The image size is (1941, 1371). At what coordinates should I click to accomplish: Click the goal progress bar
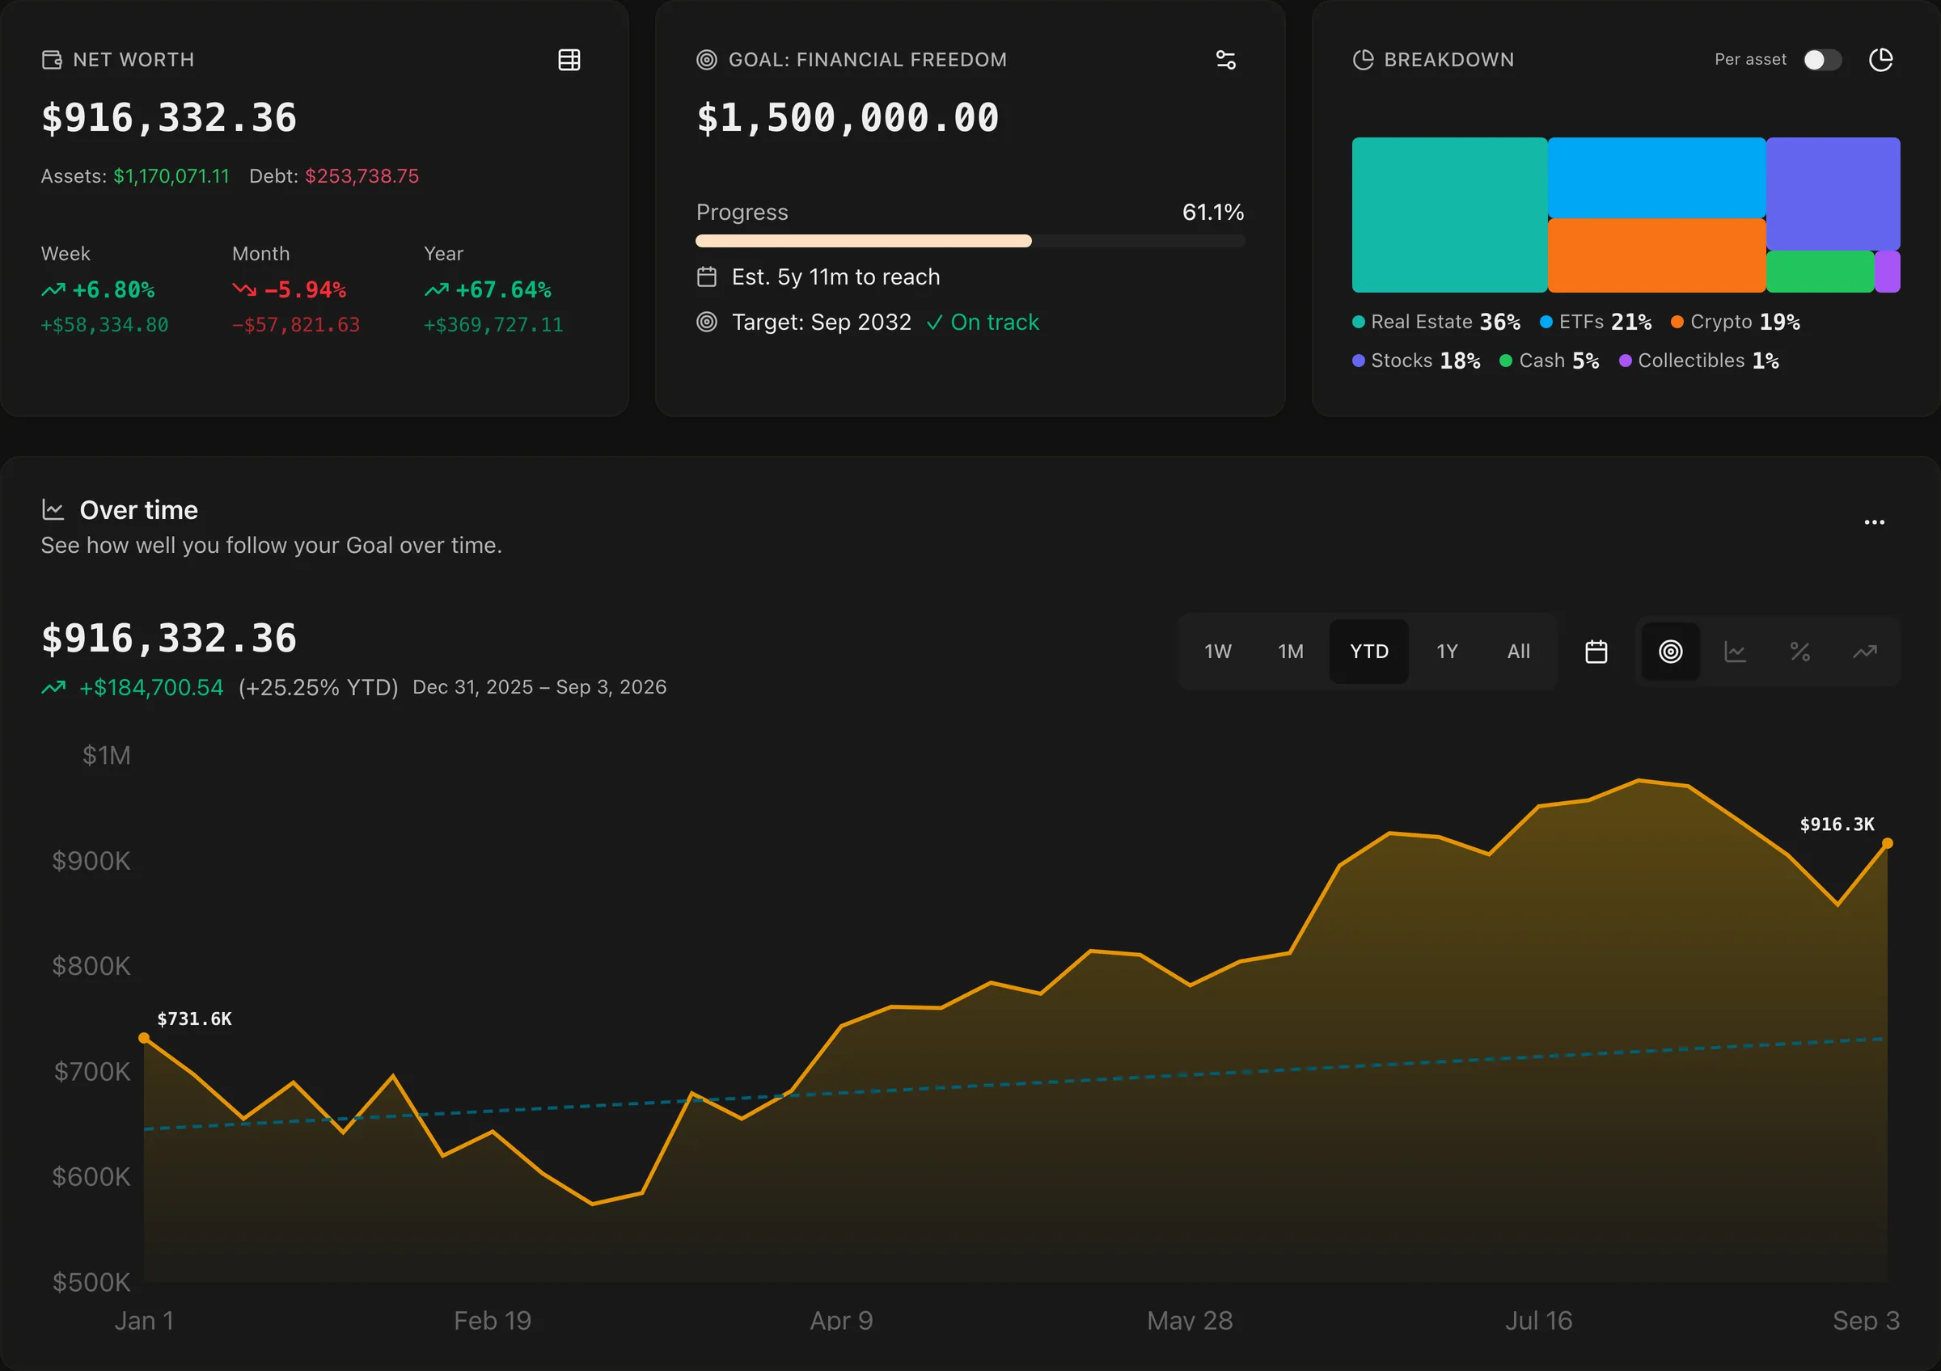[x=970, y=241]
